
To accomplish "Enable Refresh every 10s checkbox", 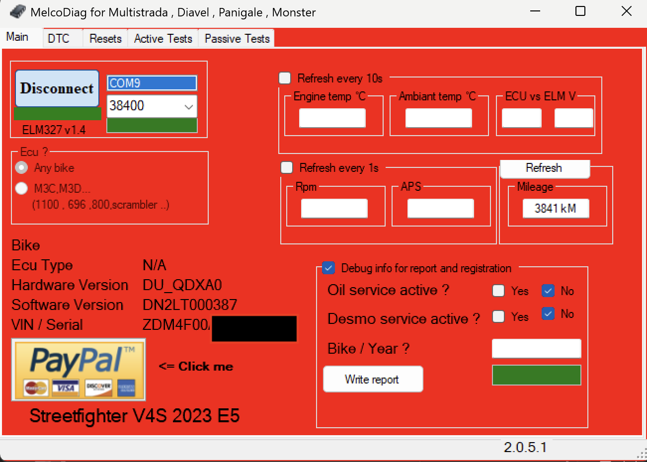I will [285, 78].
